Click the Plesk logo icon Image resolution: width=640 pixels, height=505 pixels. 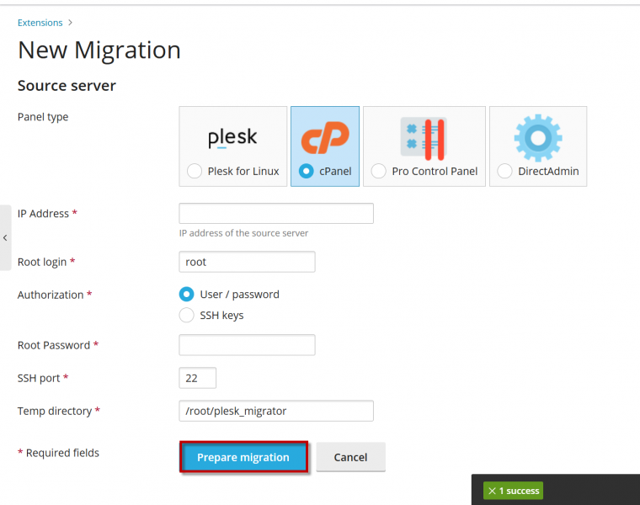(232, 137)
